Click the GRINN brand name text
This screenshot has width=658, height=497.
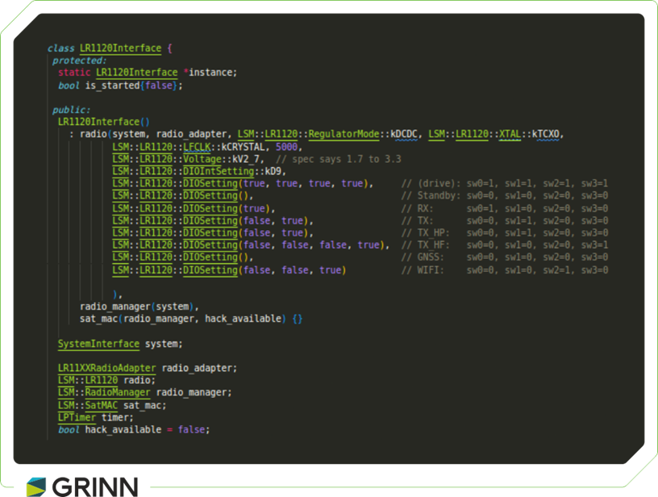94,486
